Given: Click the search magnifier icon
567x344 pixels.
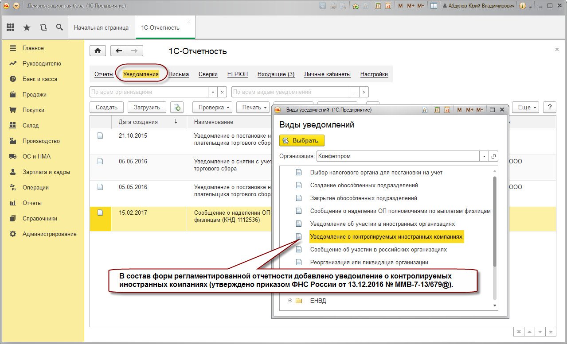Looking at the screenshot, I should coord(59,27).
